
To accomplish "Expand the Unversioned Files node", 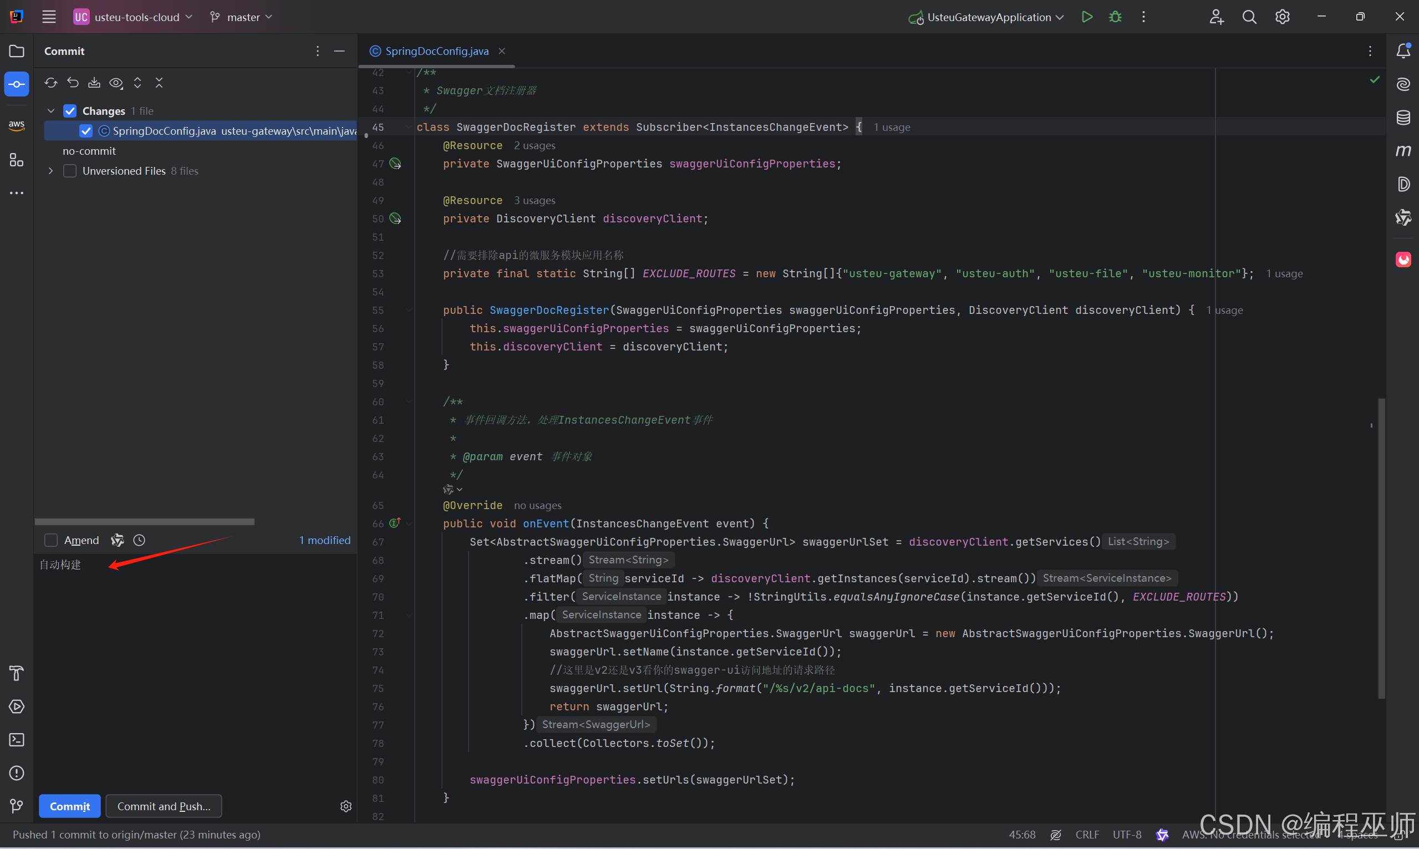I will (51, 171).
